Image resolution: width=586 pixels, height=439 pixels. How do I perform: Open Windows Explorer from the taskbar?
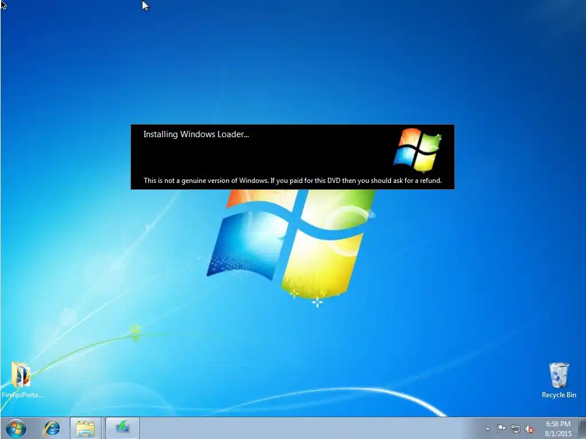pos(86,428)
